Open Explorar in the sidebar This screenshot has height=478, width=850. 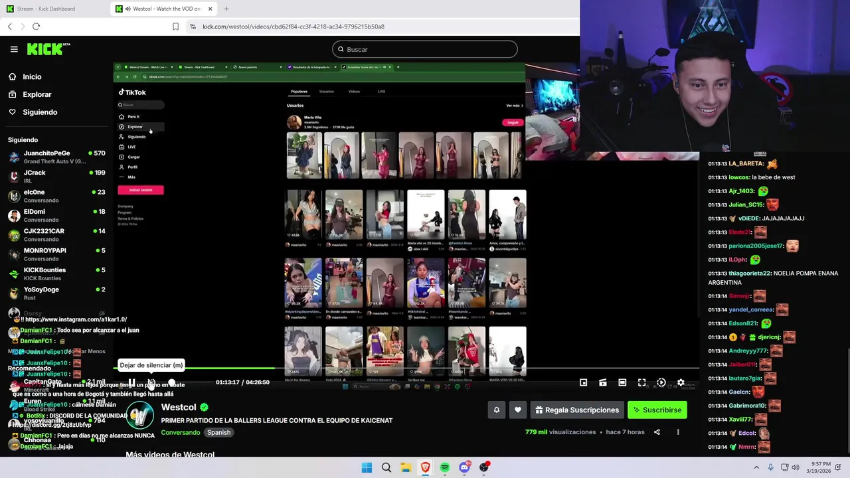tap(30, 94)
